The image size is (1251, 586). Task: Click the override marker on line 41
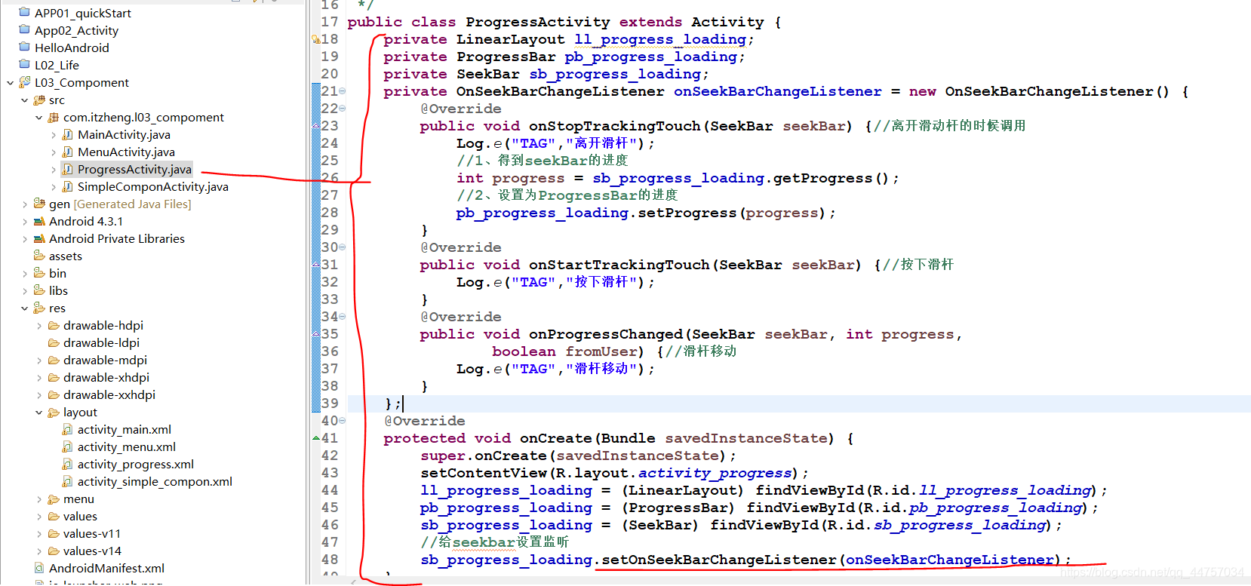pyautogui.click(x=316, y=437)
